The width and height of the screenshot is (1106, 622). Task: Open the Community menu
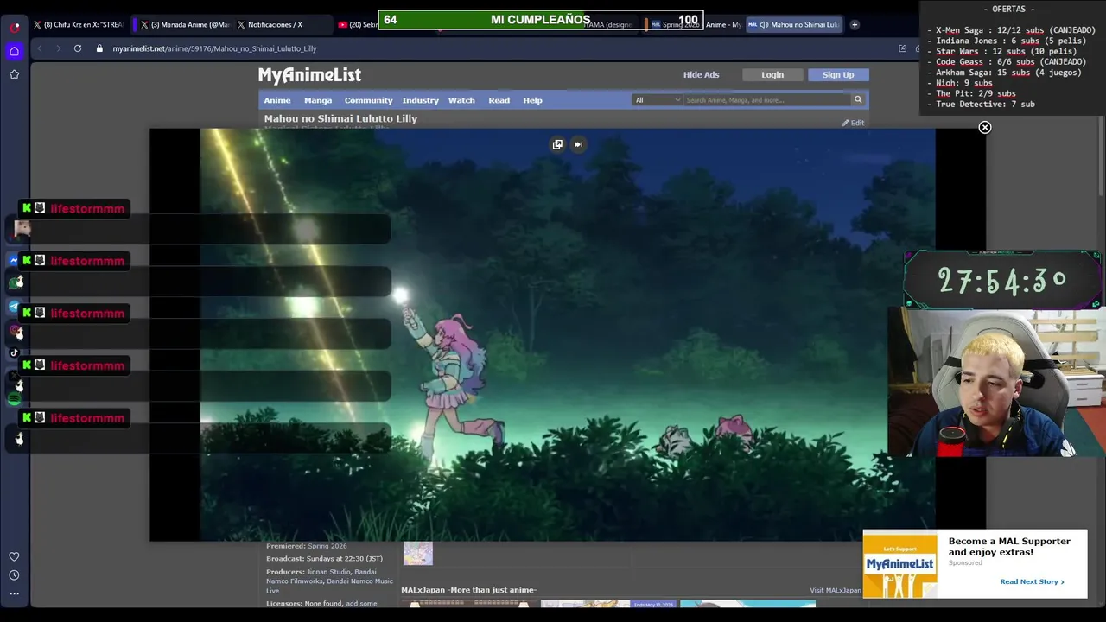pos(368,100)
